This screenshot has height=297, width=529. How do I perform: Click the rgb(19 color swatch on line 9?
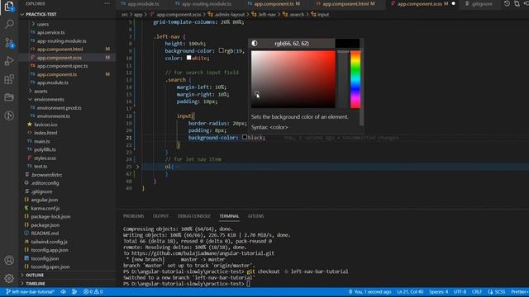222,50
